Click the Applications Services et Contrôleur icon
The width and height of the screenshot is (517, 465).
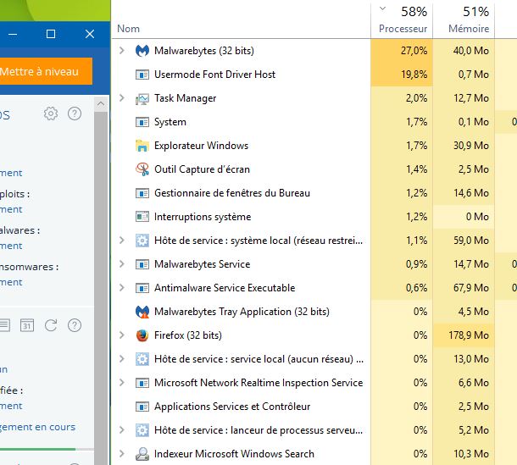(x=142, y=407)
